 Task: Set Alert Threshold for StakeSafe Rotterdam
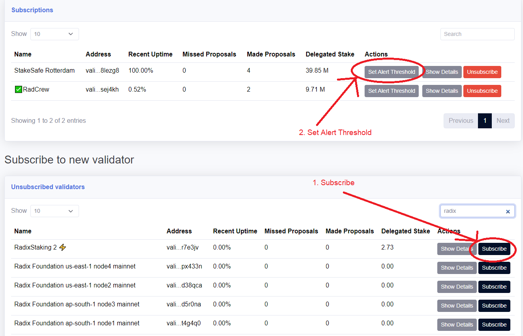[x=391, y=72]
